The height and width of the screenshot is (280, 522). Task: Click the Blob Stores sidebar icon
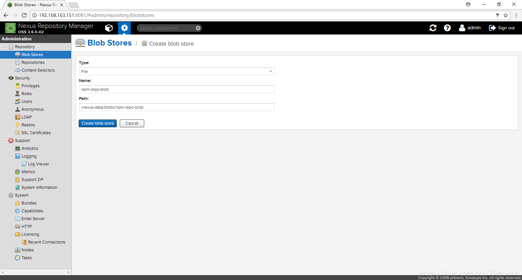pos(18,55)
